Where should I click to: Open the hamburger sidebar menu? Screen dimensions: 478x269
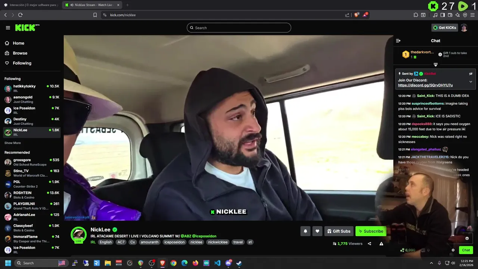(x=8, y=28)
